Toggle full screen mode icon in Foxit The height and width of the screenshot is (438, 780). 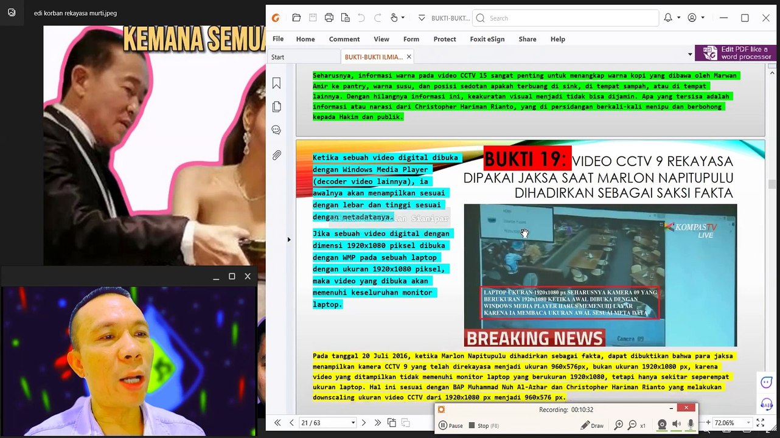(761, 423)
